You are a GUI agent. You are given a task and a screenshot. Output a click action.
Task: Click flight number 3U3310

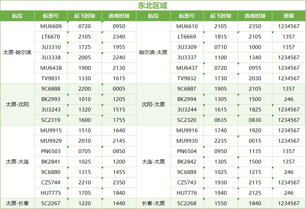(x=51, y=47)
